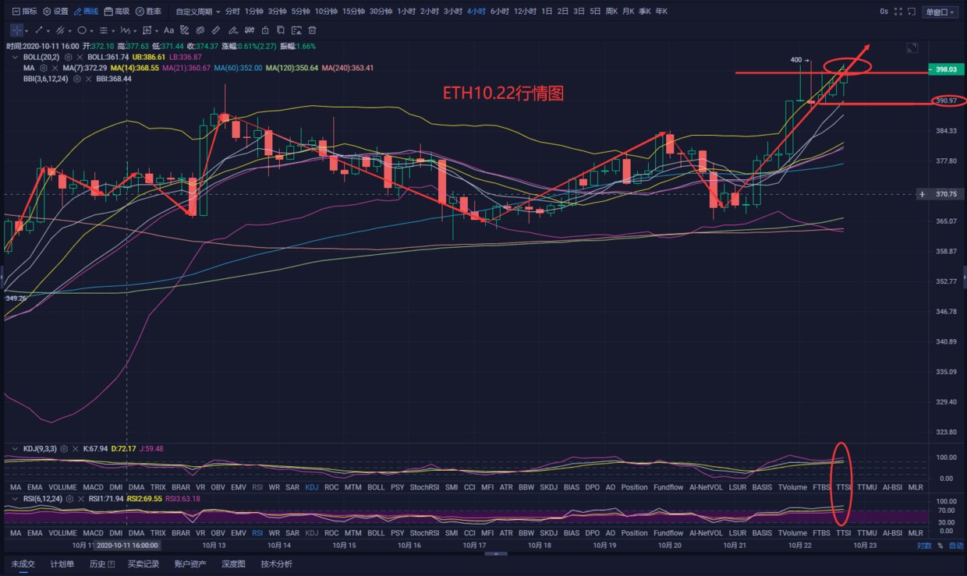
Task: Select TVolume in the KDJ panel indicator row
Action: 792,487
